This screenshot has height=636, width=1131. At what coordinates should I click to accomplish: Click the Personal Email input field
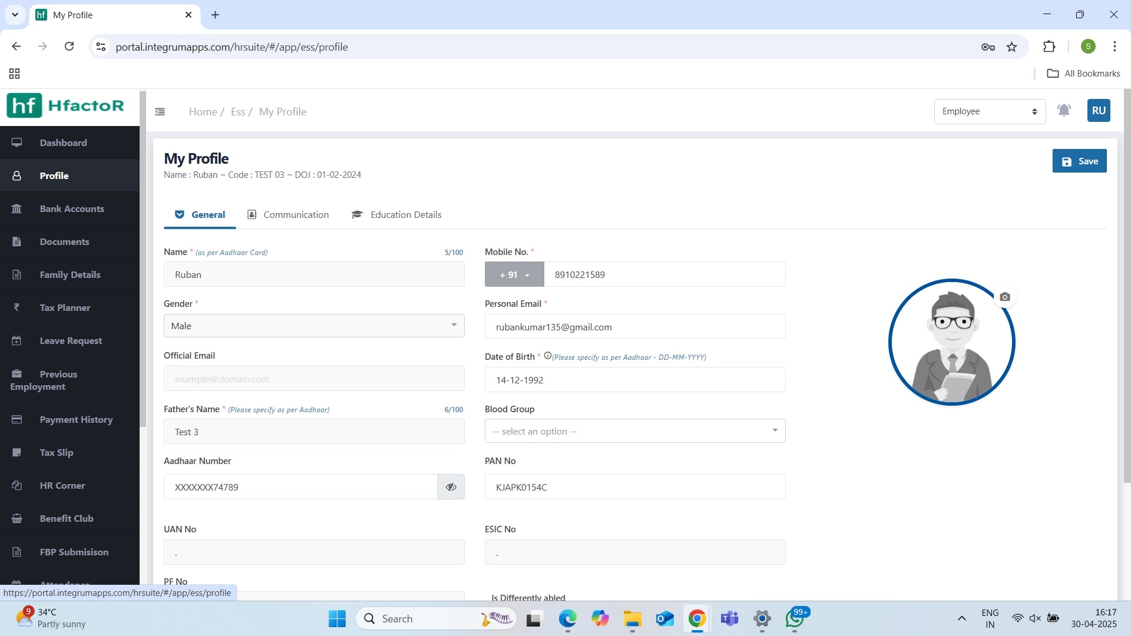coord(634,327)
